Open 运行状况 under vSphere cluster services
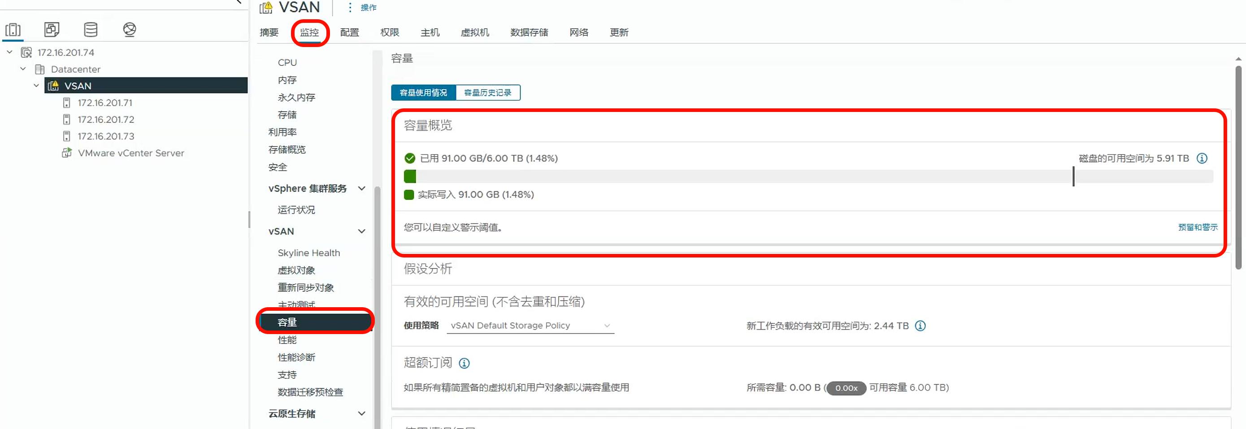Image resolution: width=1246 pixels, height=429 pixels. [296, 210]
